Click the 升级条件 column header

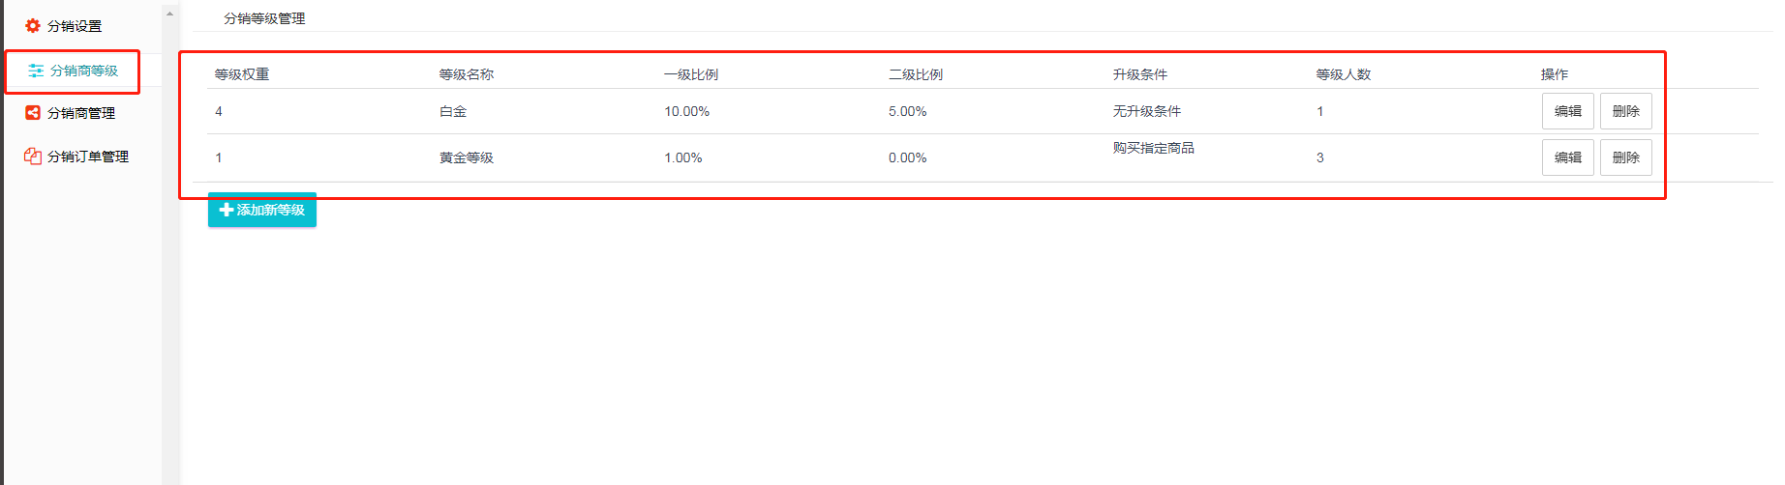1140,74
